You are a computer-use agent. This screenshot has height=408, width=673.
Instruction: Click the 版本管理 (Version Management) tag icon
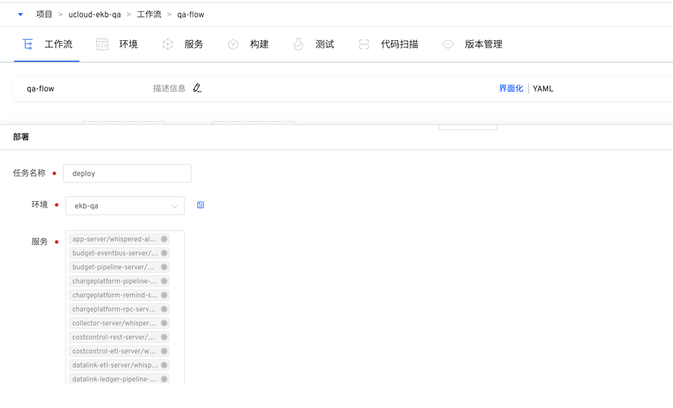click(x=448, y=44)
